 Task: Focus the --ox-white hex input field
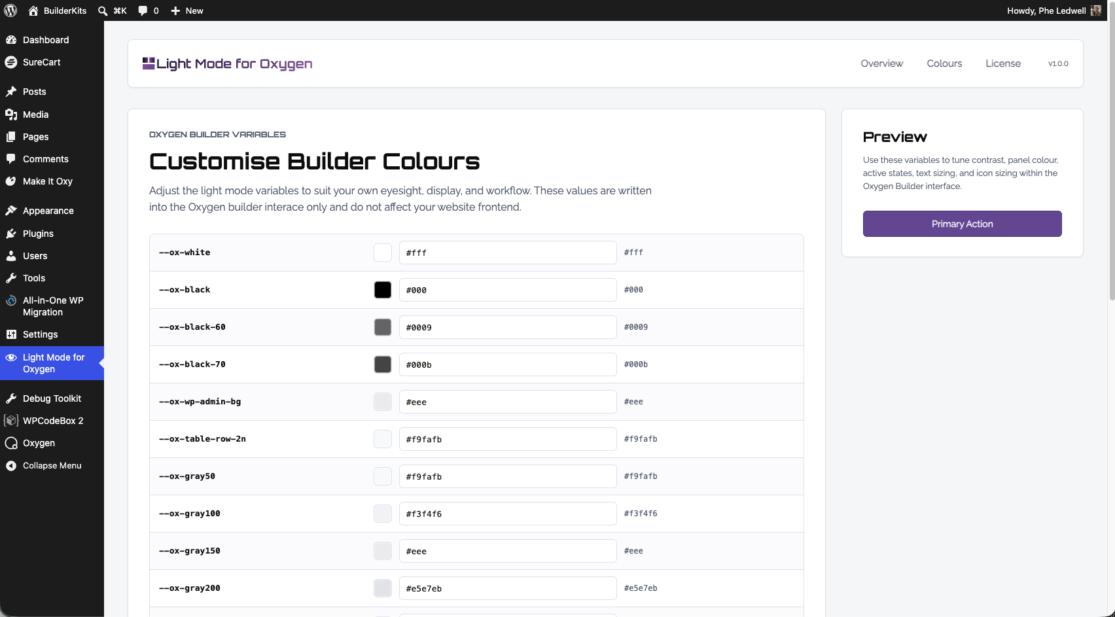[x=508, y=253]
